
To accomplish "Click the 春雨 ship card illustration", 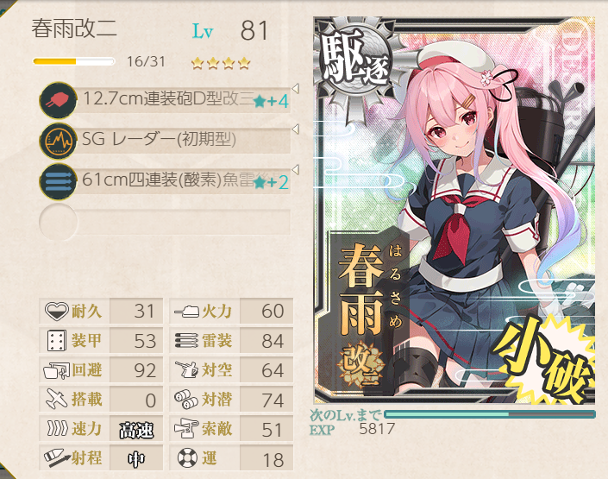I will 454,211.
